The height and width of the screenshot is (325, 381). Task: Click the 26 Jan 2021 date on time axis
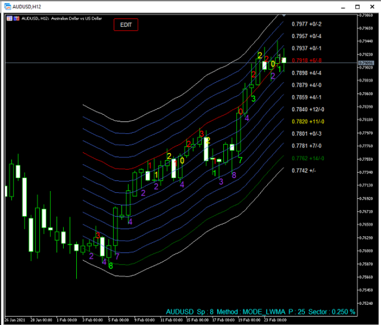click(x=15, y=320)
